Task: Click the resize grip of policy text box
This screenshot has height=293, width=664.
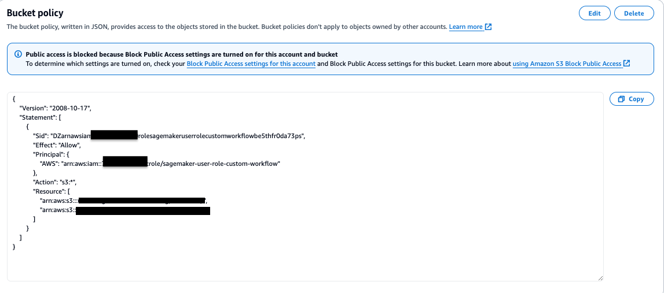Action: (x=600, y=278)
